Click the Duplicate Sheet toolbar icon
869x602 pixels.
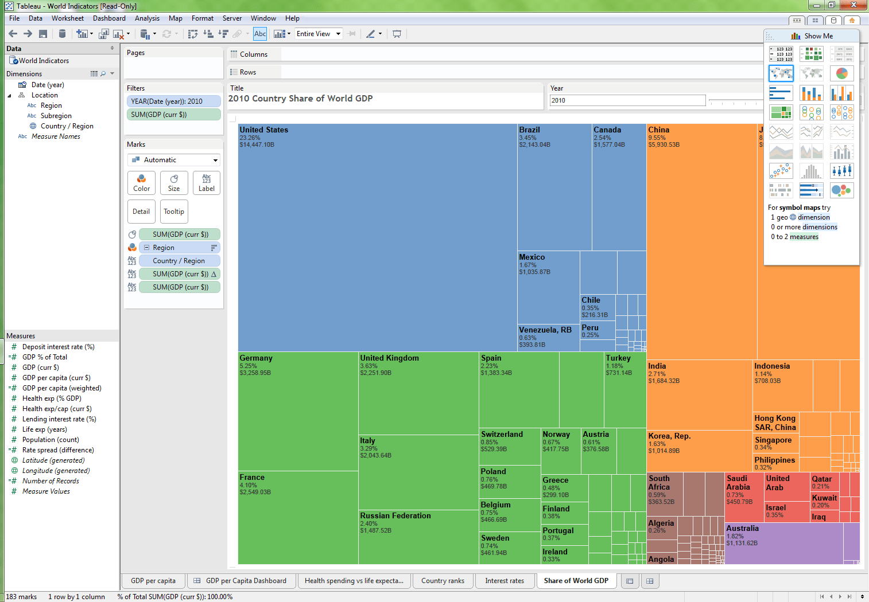tap(104, 34)
